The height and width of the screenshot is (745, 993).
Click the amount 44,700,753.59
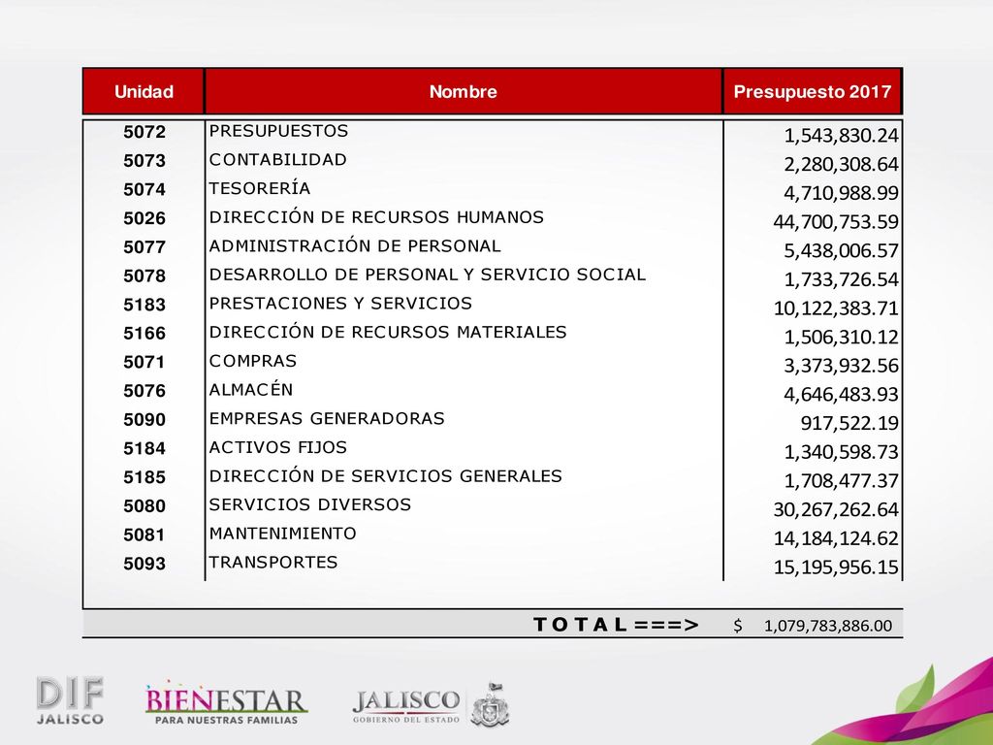click(x=835, y=222)
